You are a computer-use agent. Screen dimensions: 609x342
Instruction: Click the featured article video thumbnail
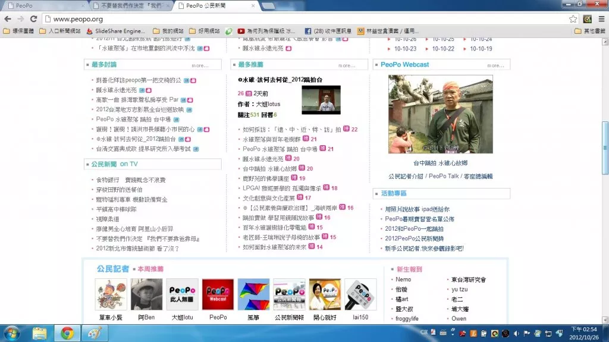click(321, 100)
